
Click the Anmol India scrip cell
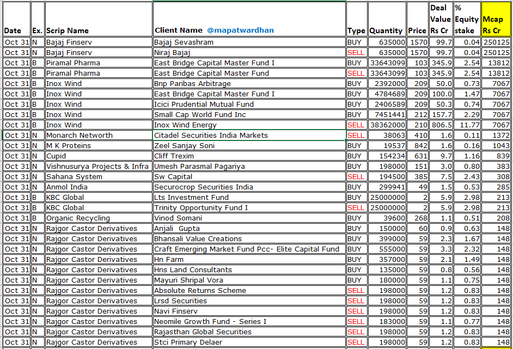pyautogui.click(x=99, y=187)
